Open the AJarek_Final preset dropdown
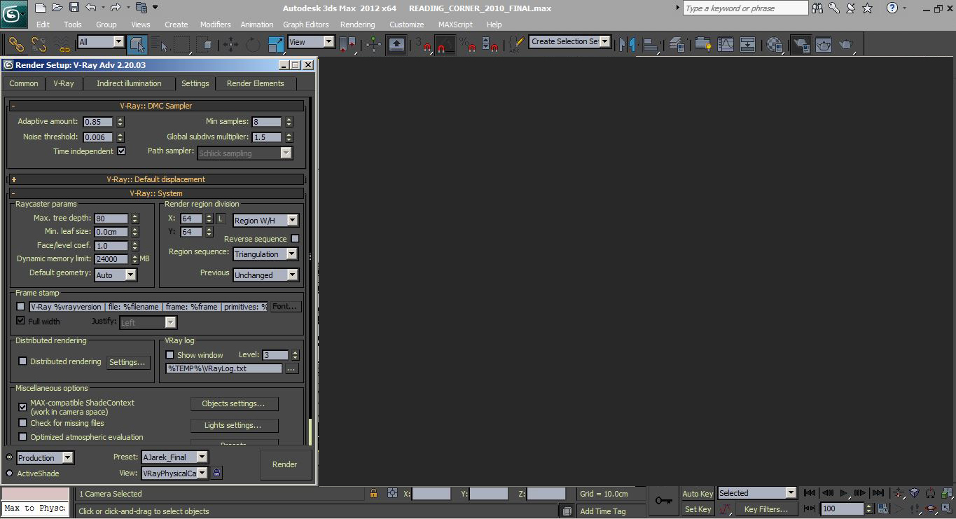Viewport: 956px width, 519px height. pos(174,457)
